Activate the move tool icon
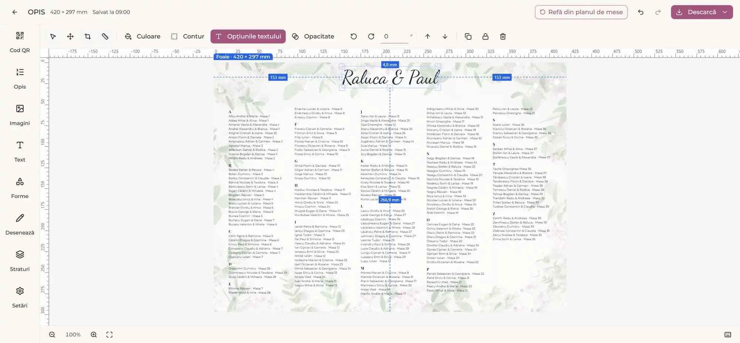 pos(70,36)
